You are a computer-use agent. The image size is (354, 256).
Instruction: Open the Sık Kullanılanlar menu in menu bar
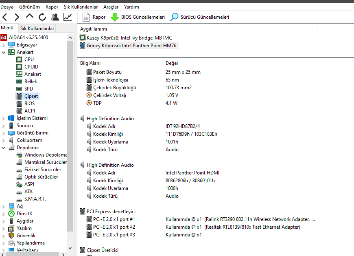(x=81, y=7)
